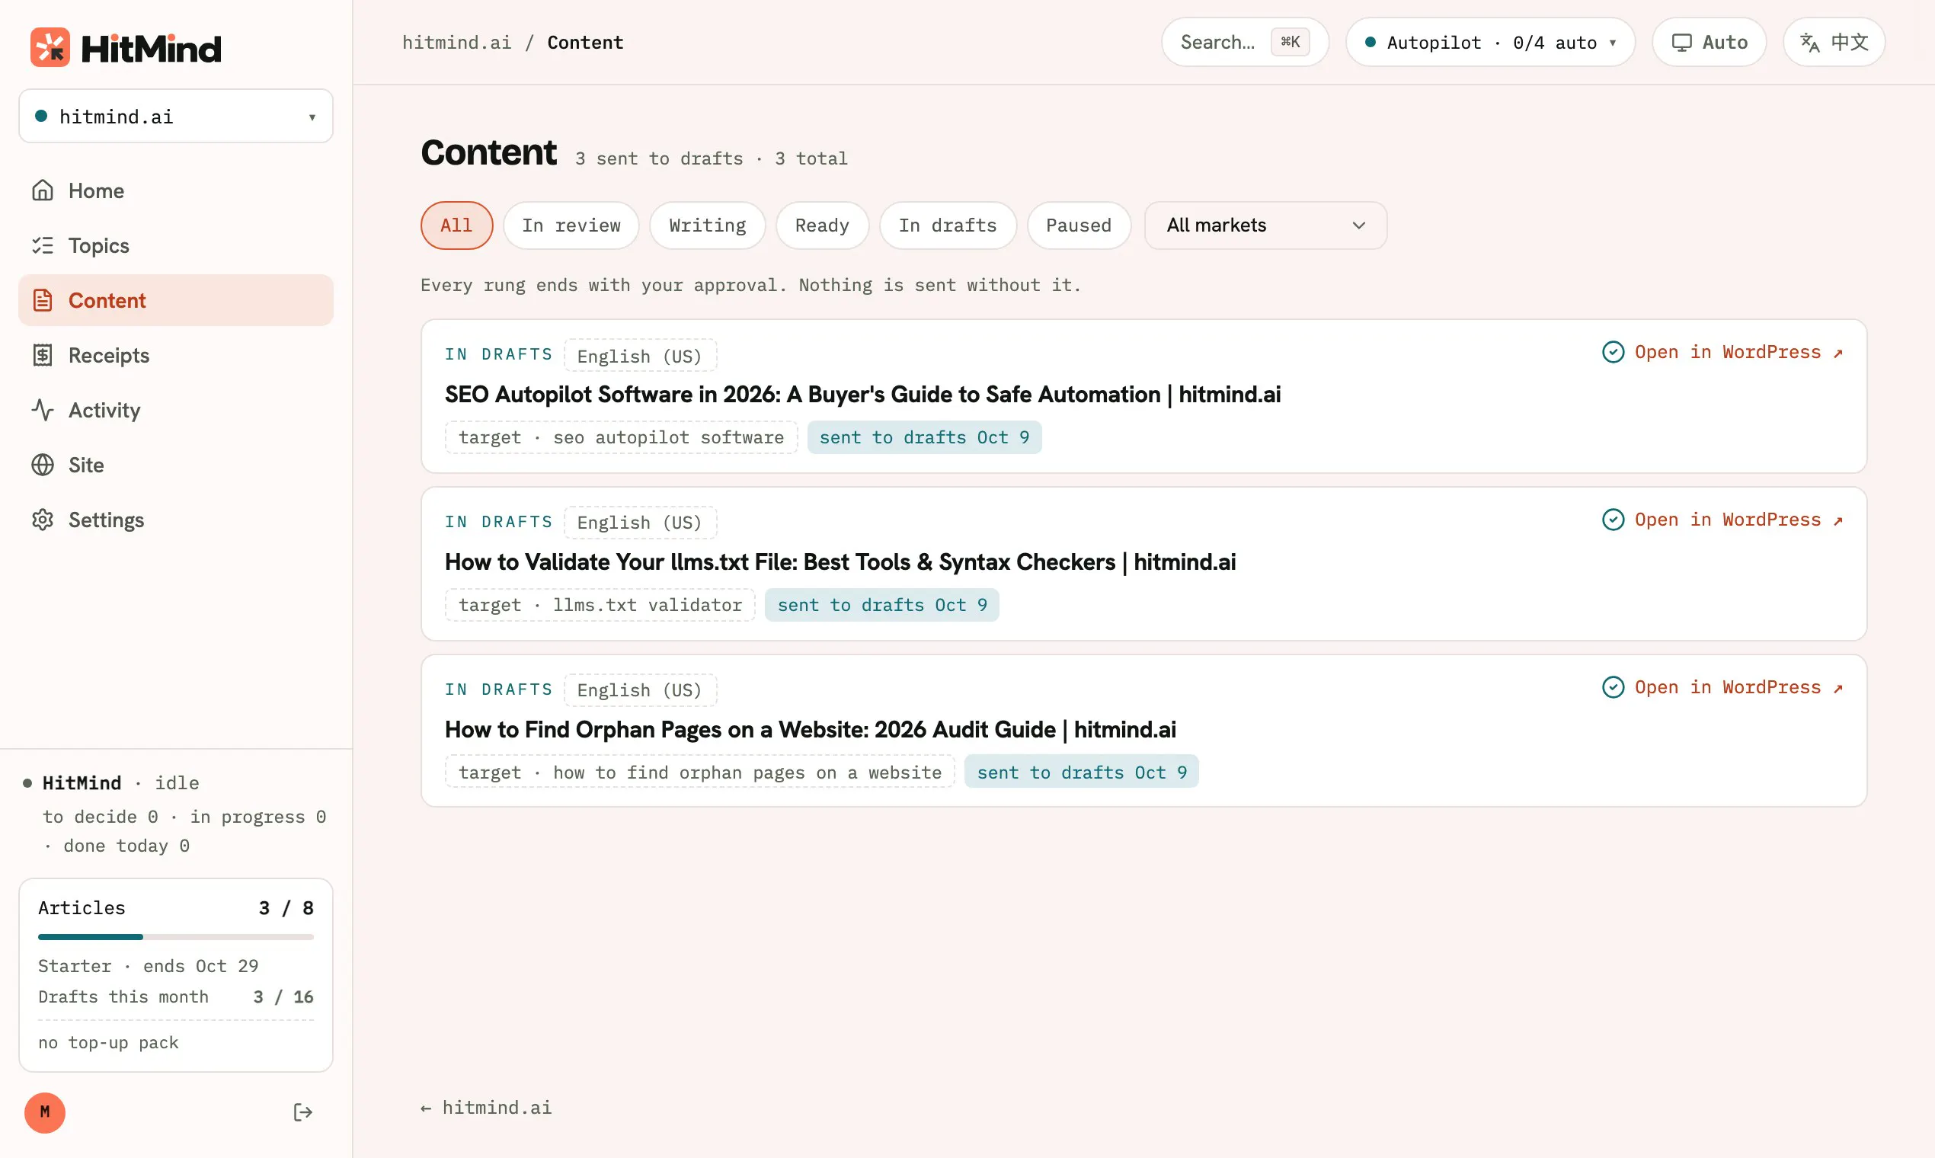1935x1158 pixels.
Task: Click 'English (US)' tag on Orphan Pages card
Action: tap(640, 689)
